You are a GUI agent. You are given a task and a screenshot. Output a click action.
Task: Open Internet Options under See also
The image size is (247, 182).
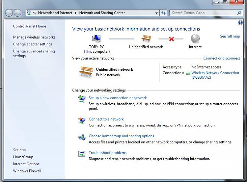(26, 164)
